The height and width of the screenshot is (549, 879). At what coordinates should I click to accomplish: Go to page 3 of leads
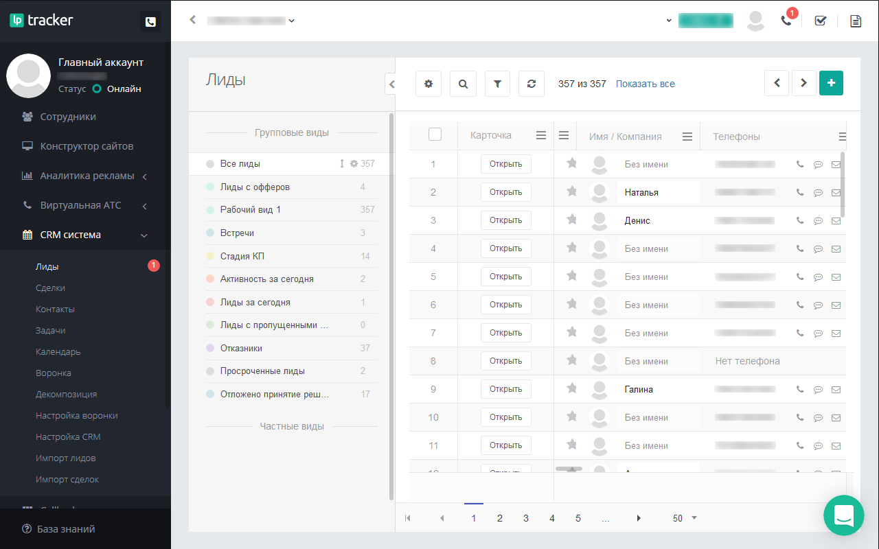[526, 518]
